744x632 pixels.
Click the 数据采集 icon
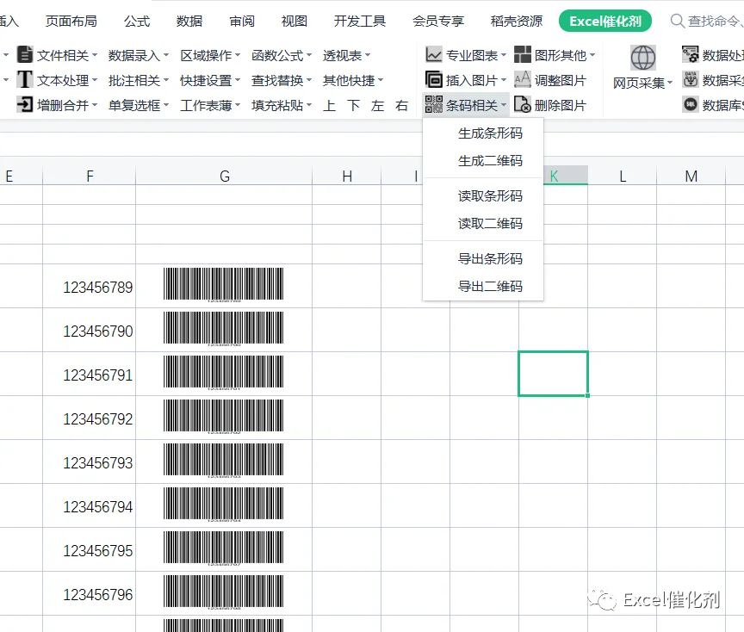pyautogui.click(x=691, y=79)
